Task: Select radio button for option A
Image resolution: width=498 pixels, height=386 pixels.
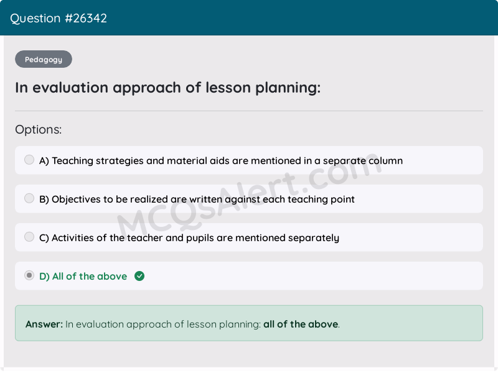Action: (x=29, y=160)
